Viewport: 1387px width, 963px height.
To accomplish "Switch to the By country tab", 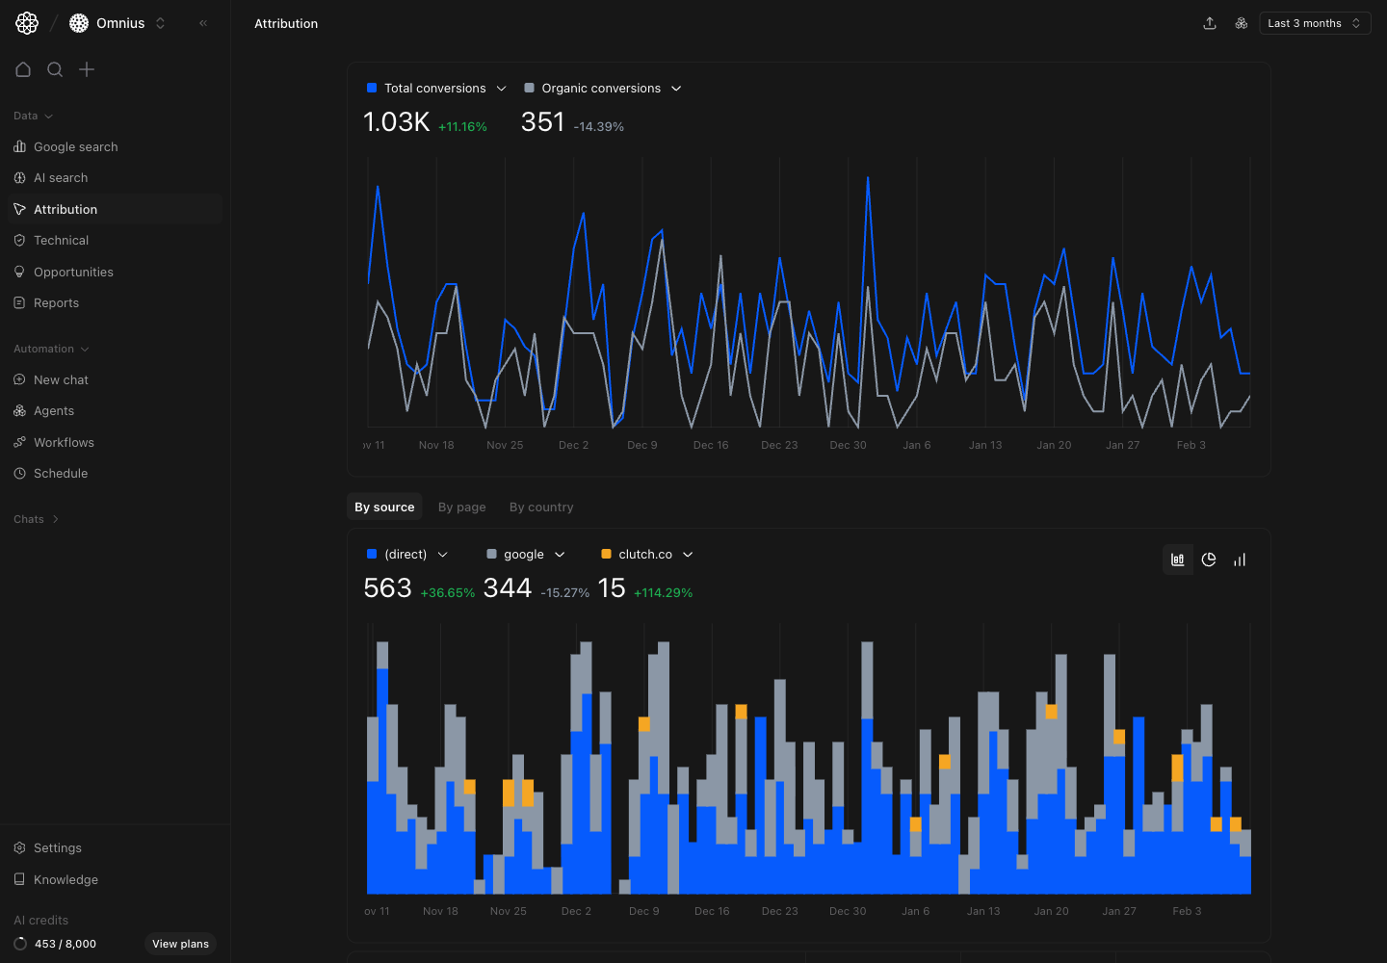I will click(540, 507).
